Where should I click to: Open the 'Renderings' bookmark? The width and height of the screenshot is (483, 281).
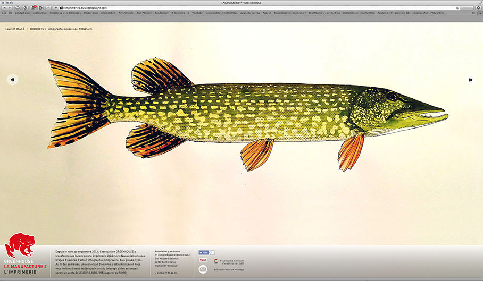pos(161,13)
